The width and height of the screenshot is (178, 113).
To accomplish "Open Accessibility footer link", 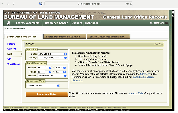I will [48, 110].
